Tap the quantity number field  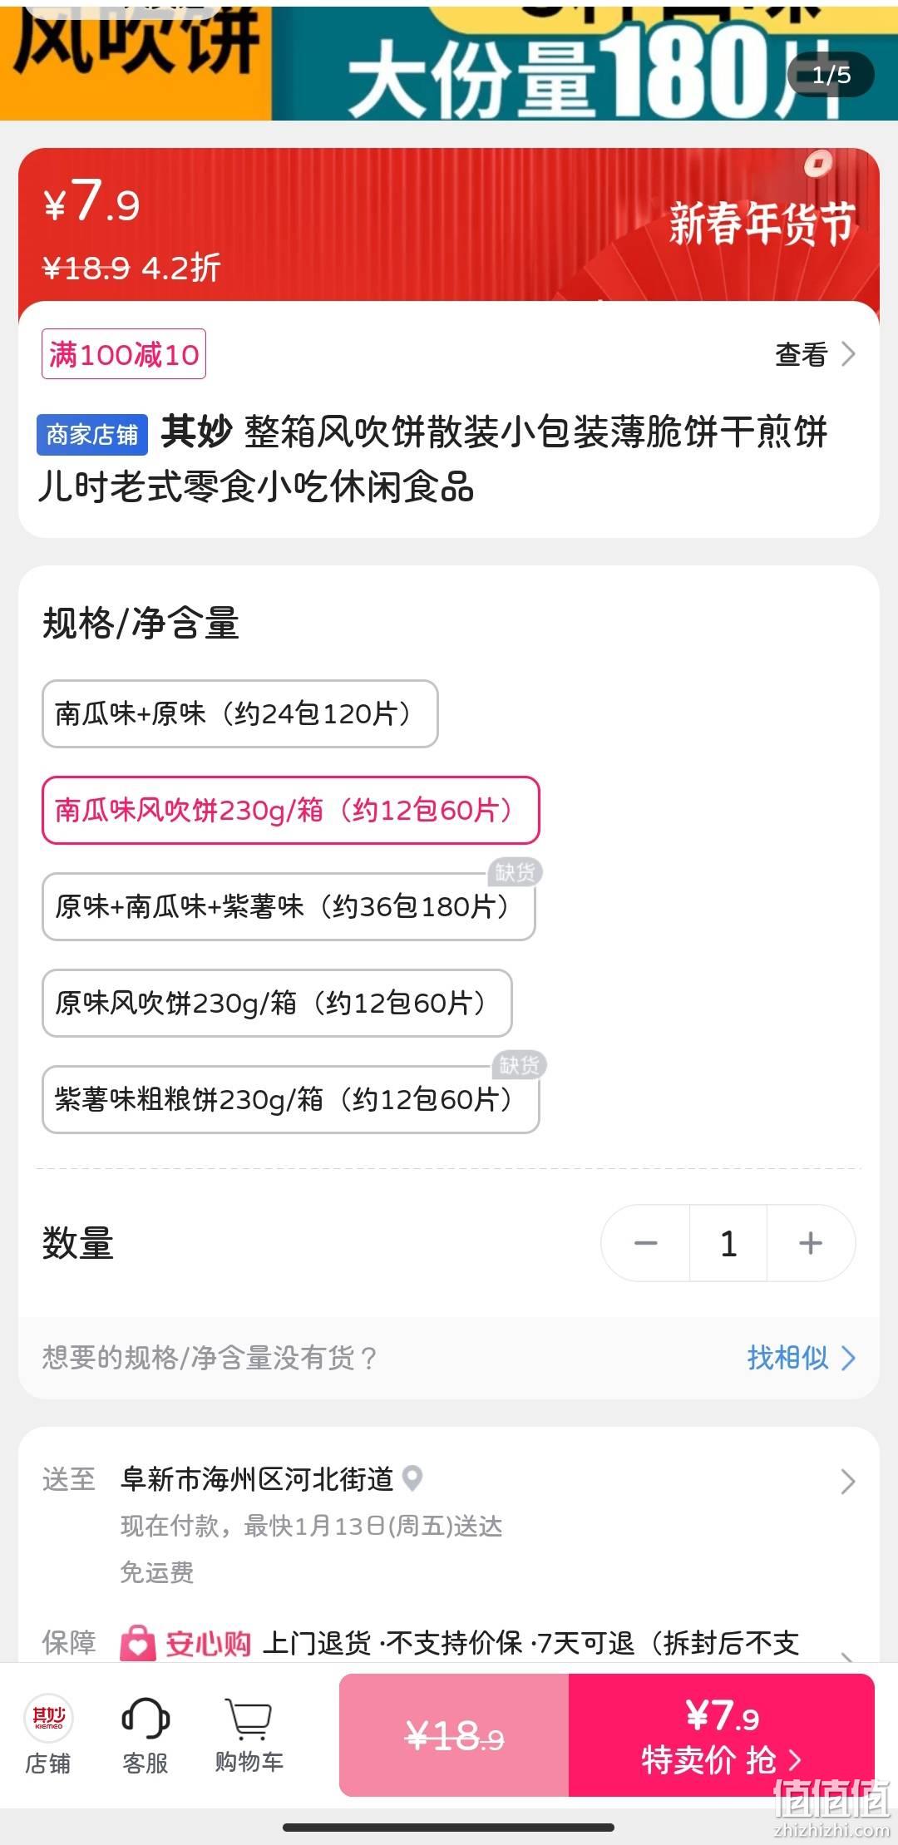click(728, 1243)
